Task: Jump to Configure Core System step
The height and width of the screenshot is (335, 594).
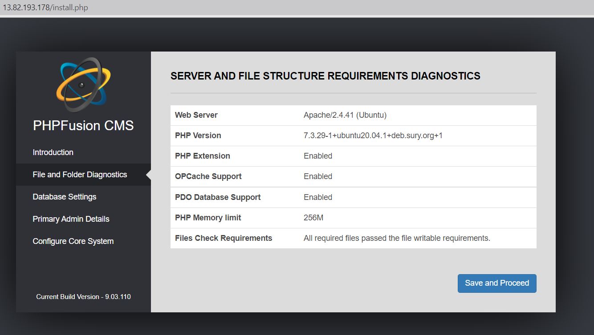Action: click(x=73, y=241)
